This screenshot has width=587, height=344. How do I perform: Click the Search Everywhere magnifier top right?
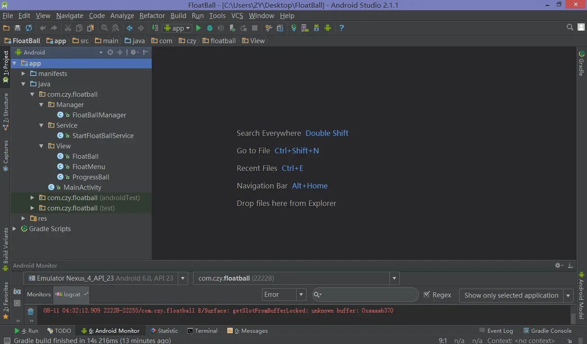point(570,28)
